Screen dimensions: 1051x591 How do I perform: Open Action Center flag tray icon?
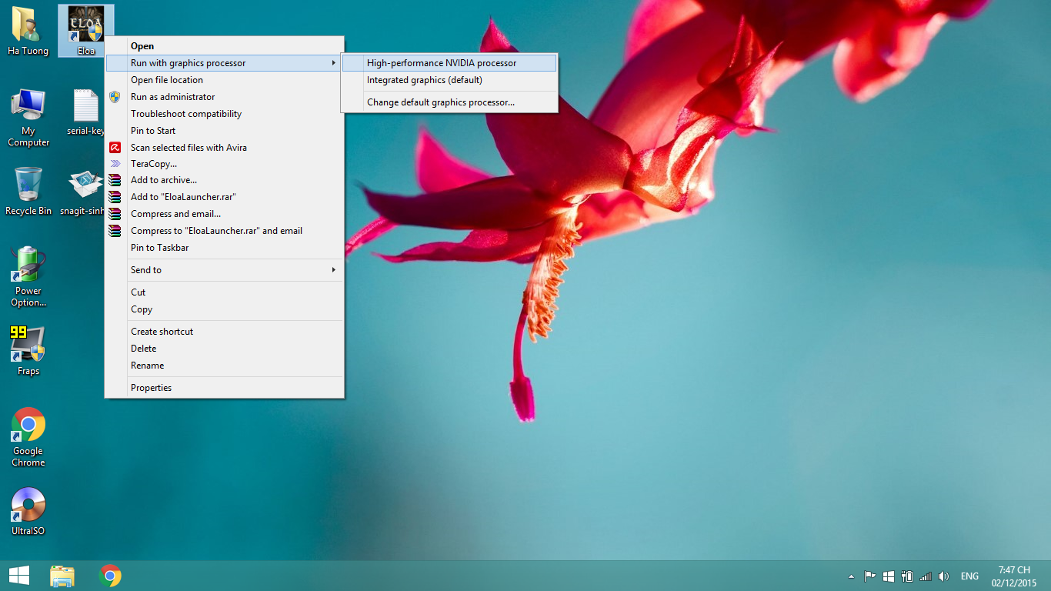click(x=870, y=576)
